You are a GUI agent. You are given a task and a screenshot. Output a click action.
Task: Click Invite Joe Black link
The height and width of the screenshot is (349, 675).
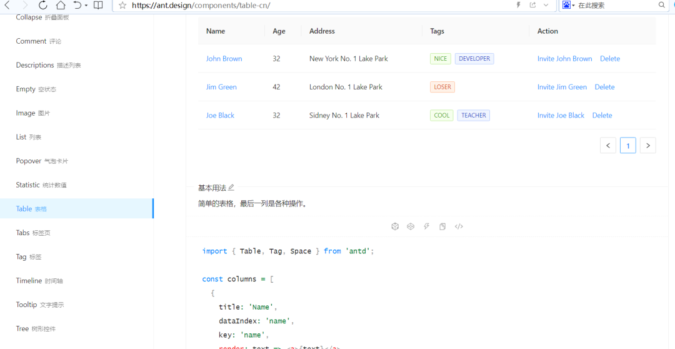[x=561, y=116]
